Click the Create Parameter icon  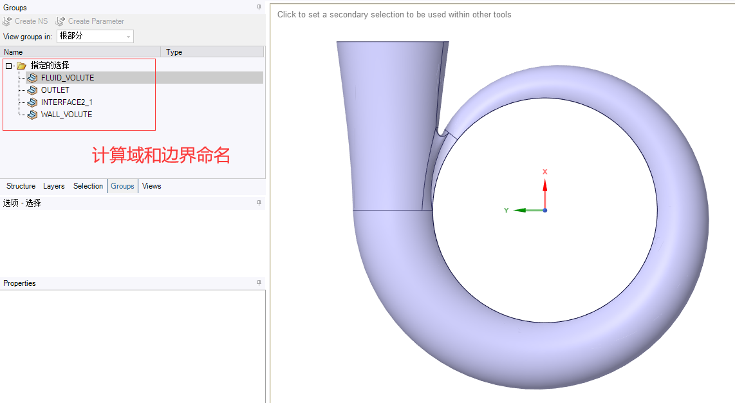tap(60, 21)
